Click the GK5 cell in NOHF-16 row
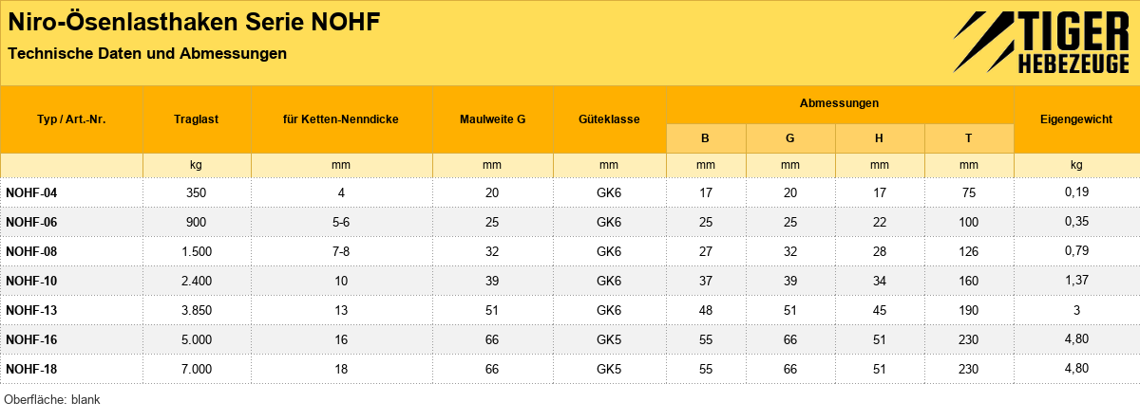The height and width of the screenshot is (420, 1140). pyautogui.click(x=609, y=339)
